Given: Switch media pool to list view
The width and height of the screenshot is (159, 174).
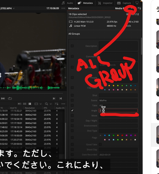Looking at the screenshot, I should coord(30,104).
